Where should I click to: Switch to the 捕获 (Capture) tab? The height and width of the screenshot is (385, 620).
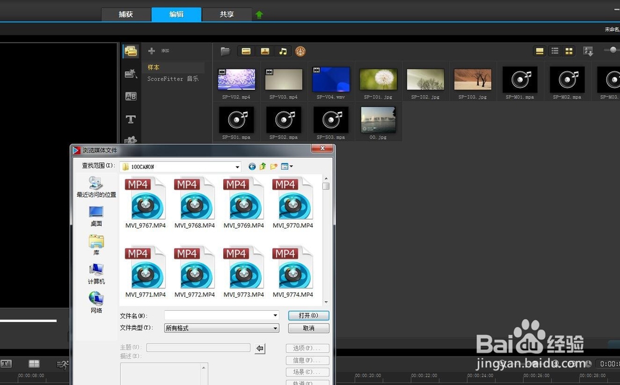pos(126,14)
